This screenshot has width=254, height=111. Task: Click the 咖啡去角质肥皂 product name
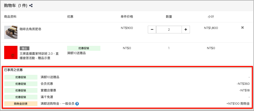31,29
